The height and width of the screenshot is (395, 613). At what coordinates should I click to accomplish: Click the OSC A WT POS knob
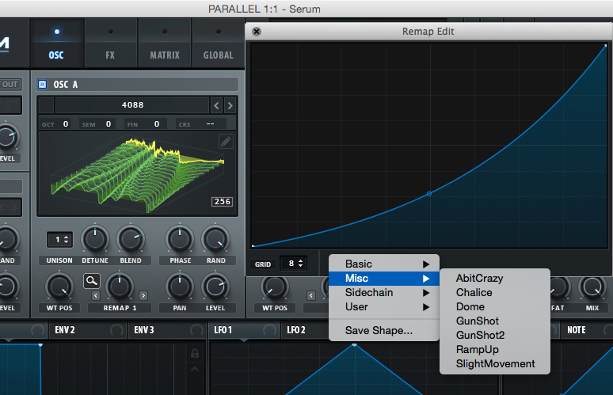tap(59, 287)
